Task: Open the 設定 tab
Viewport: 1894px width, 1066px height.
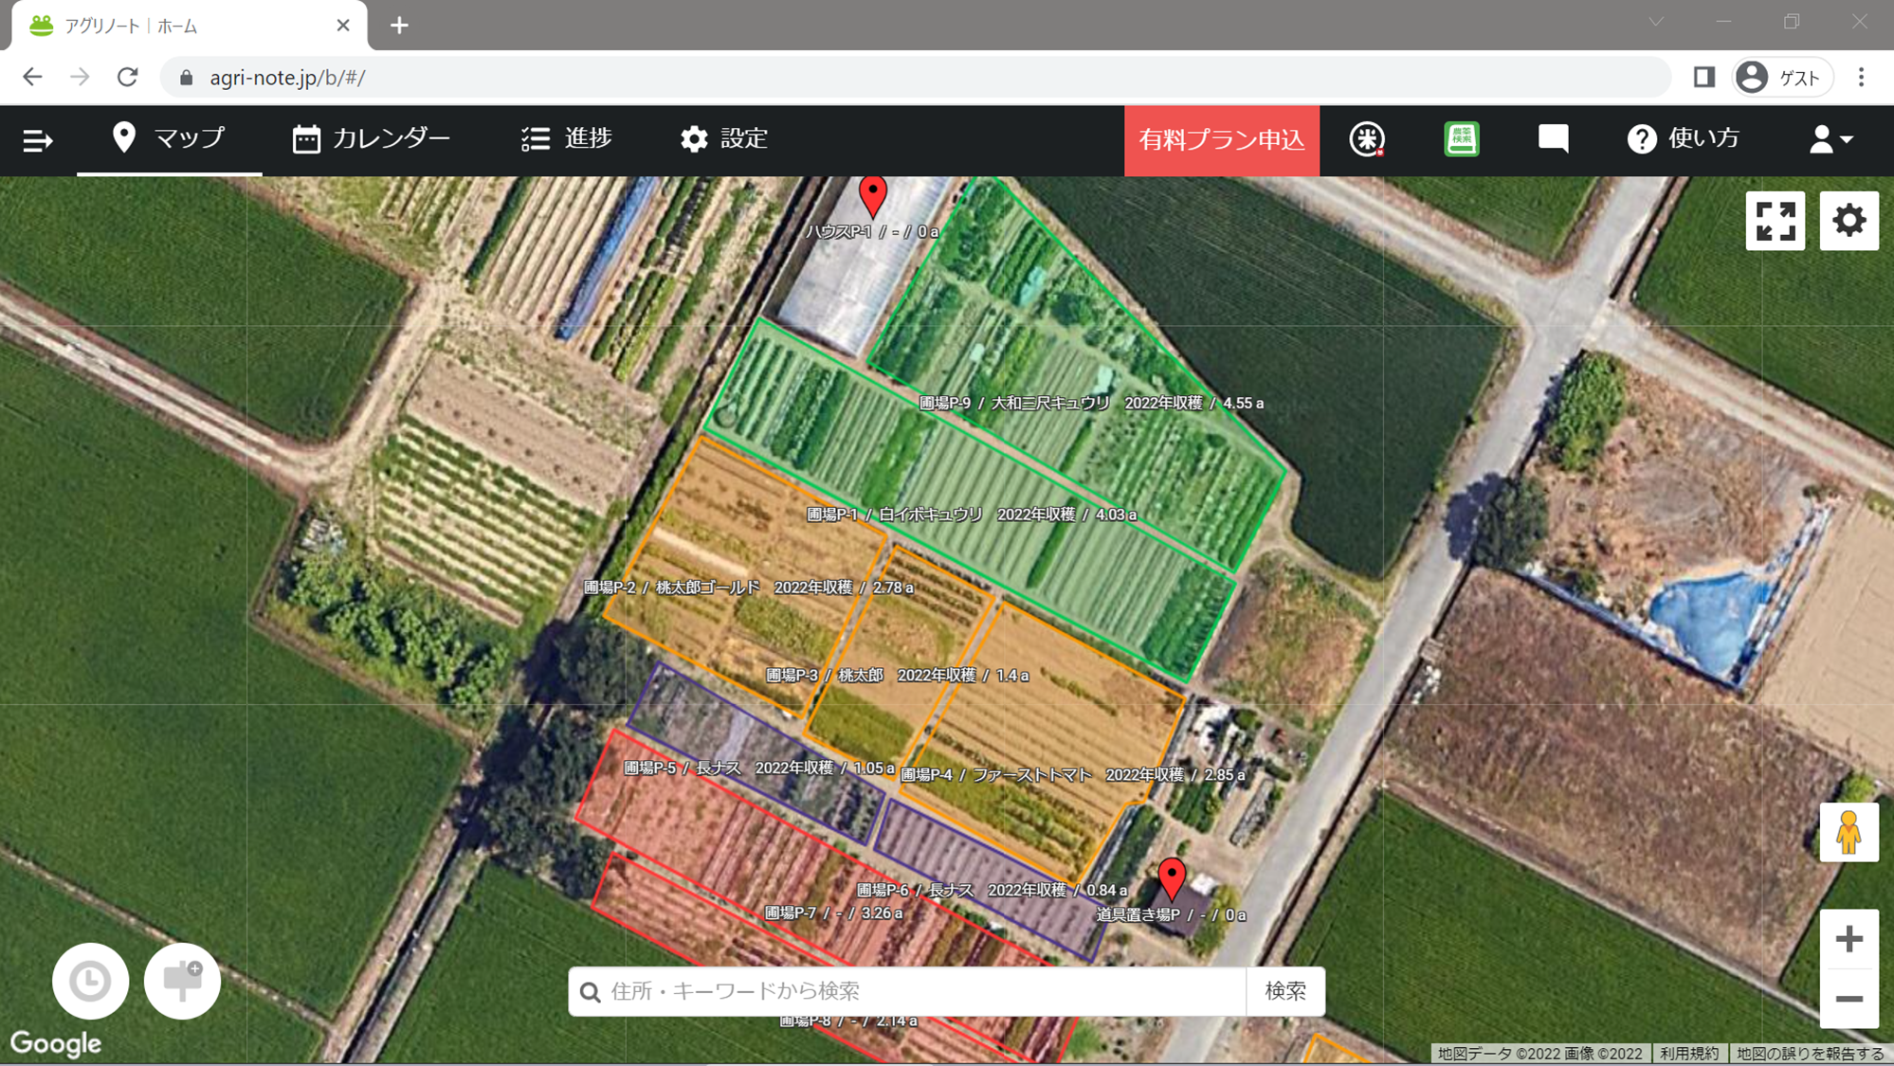Action: [x=724, y=139]
